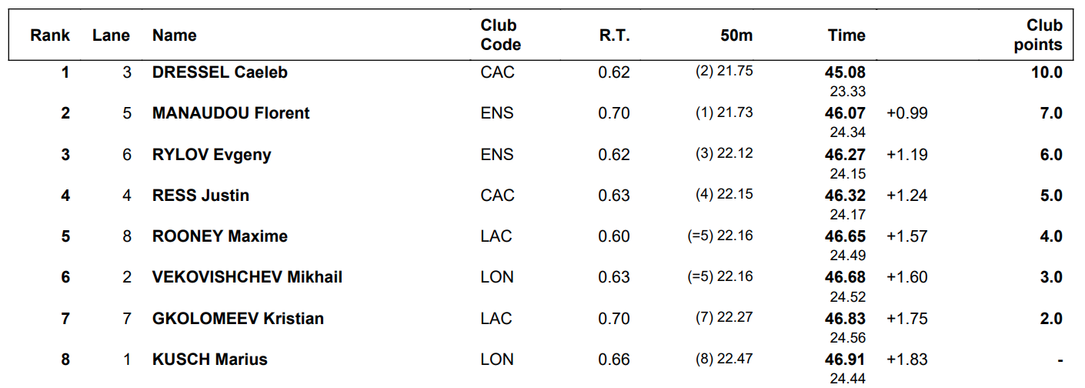Click the name RESS Justin
Screen dimensions: 1085x388
(201, 196)
